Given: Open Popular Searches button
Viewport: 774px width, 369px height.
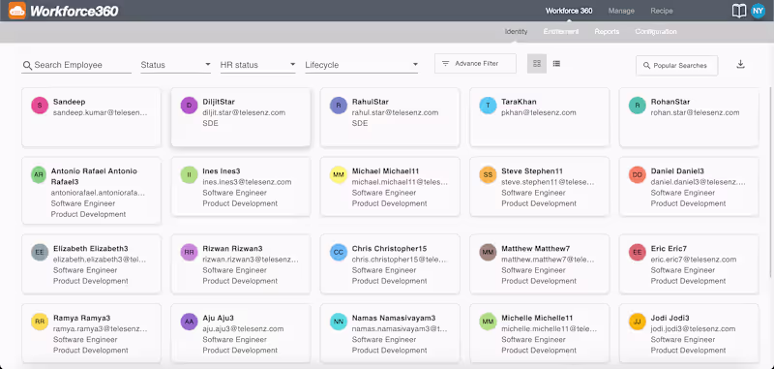Looking at the screenshot, I should (676, 66).
